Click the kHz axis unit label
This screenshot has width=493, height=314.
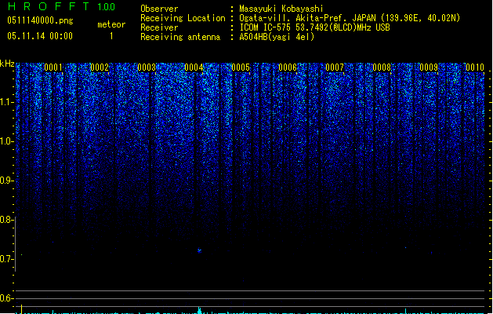click(7, 64)
